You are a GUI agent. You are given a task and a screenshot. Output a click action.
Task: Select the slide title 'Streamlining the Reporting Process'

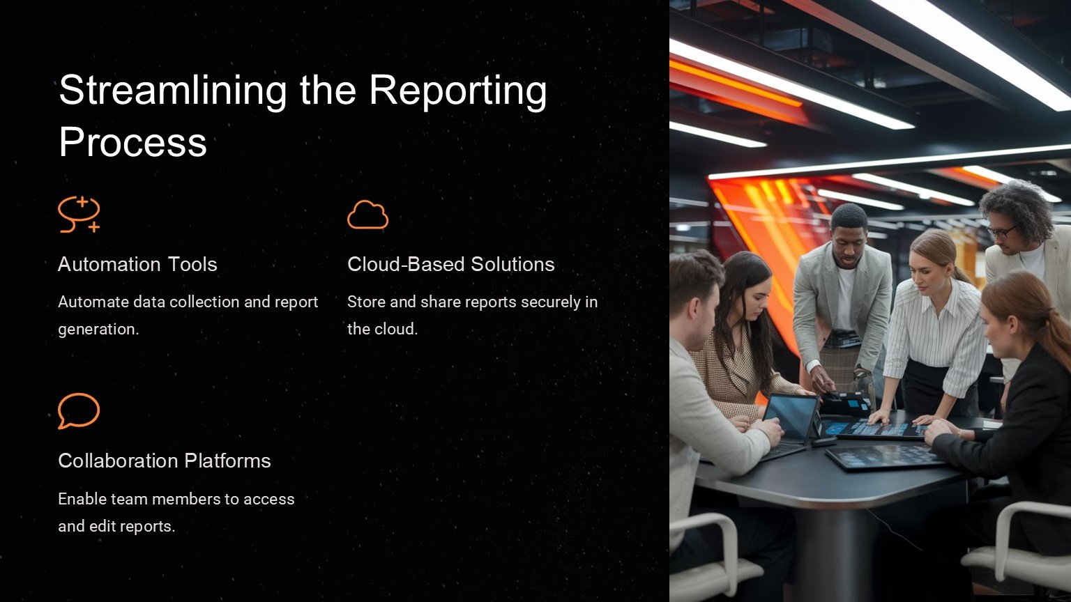click(x=303, y=116)
